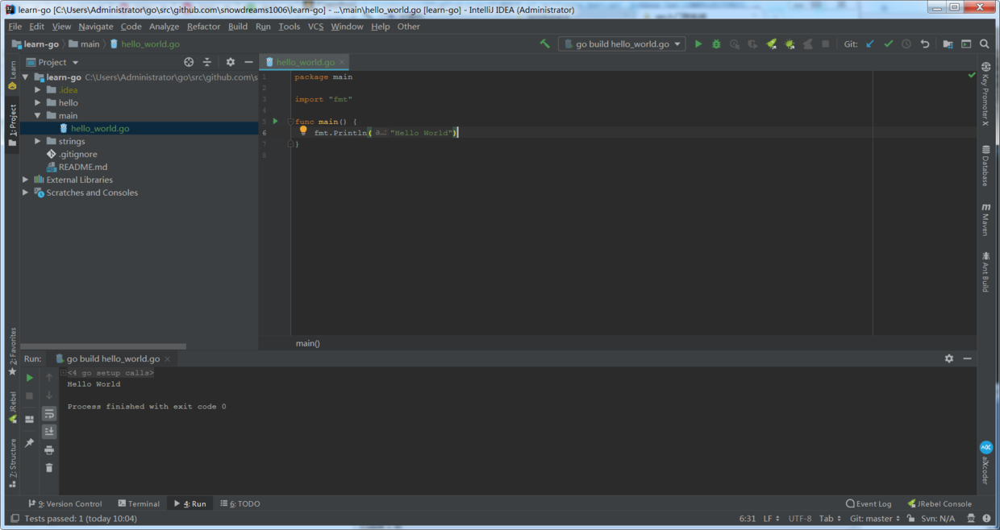This screenshot has height=530, width=1000.
Task: Open Git update project (blue arrow) icon
Action: point(869,43)
